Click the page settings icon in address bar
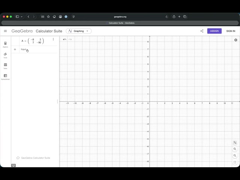The width and height of the screenshot is (240, 180). point(73,16)
